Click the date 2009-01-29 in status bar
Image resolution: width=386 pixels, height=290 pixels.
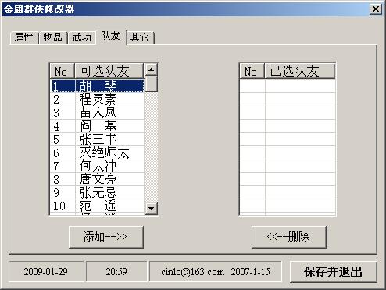46,272
